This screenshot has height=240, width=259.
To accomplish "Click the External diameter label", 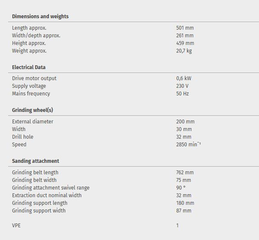I will pyautogui.click(x=33, y=122).
